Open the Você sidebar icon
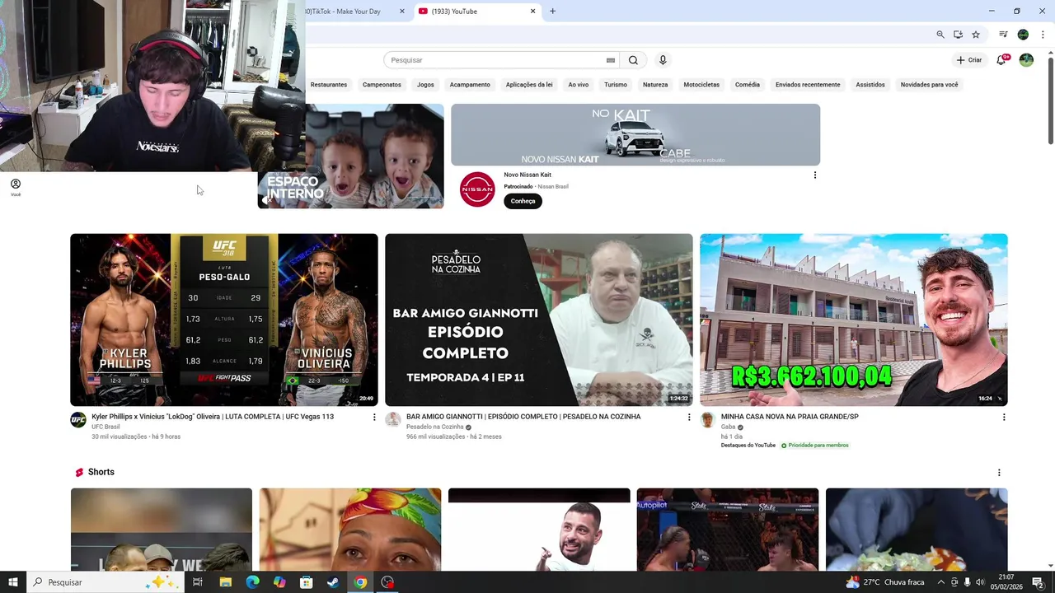The width and height of the screenshot is (1055, 593). [16, 187]
